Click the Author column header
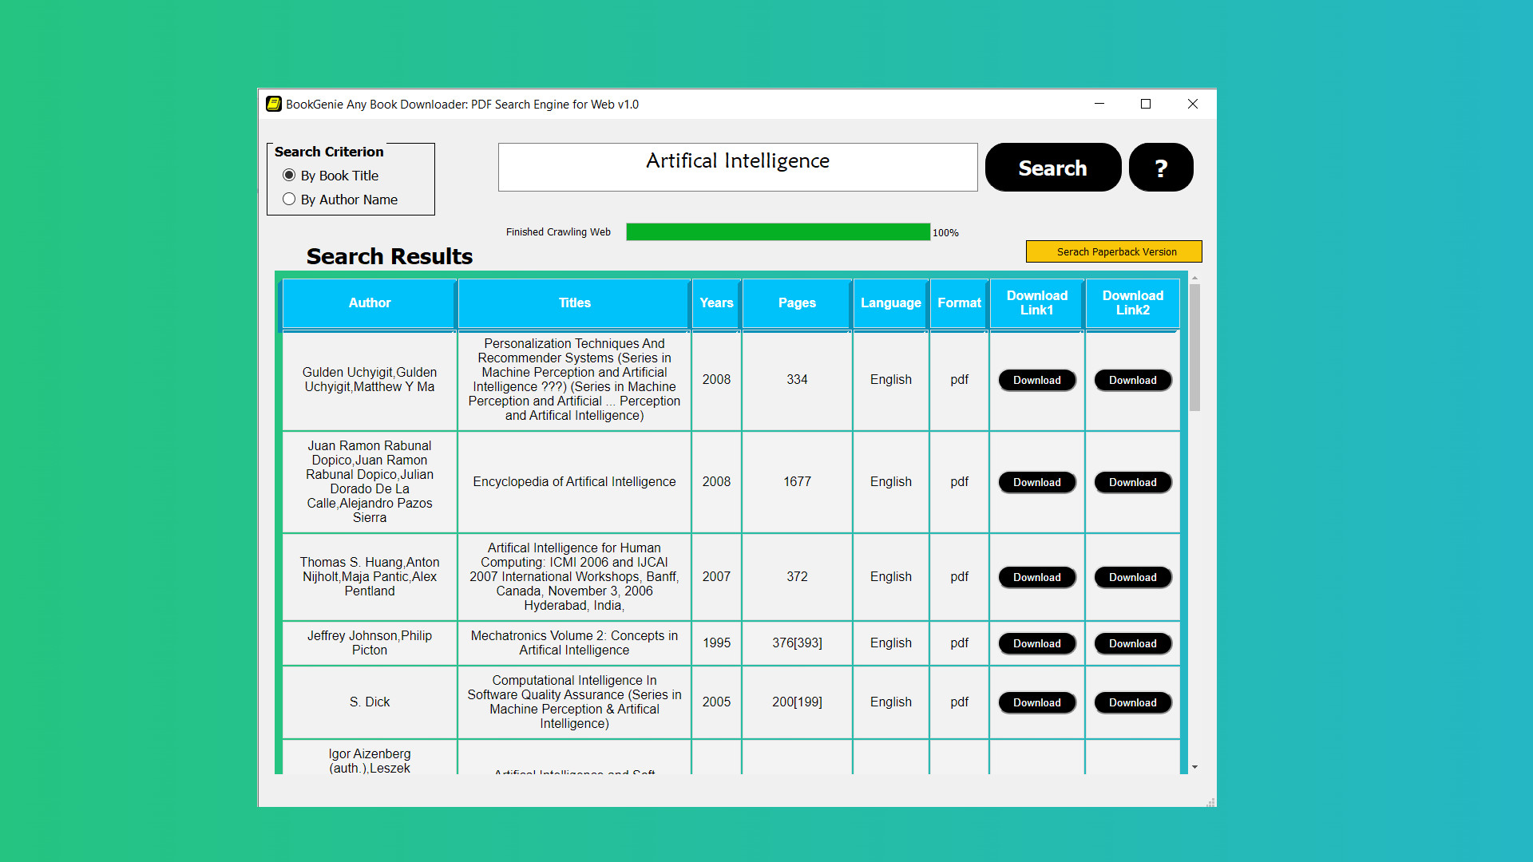 pos(370,303)
